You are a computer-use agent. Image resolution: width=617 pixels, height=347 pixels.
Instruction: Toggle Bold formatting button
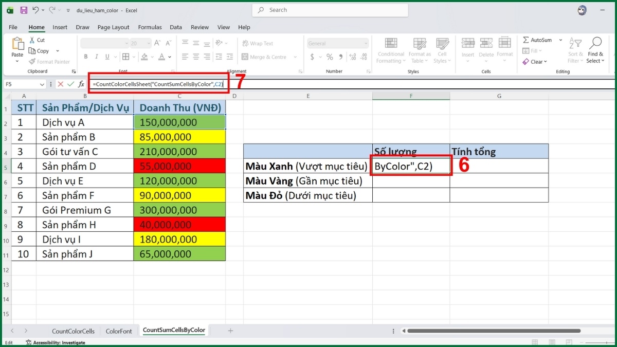[x=86, y=57]
